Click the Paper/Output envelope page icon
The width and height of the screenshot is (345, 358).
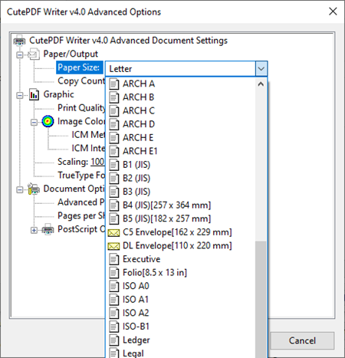(x=34, y=54)
